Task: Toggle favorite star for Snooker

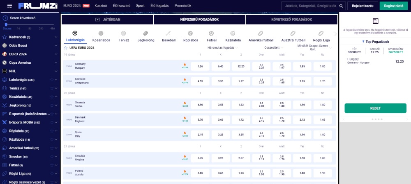Action: click(51, 157)
